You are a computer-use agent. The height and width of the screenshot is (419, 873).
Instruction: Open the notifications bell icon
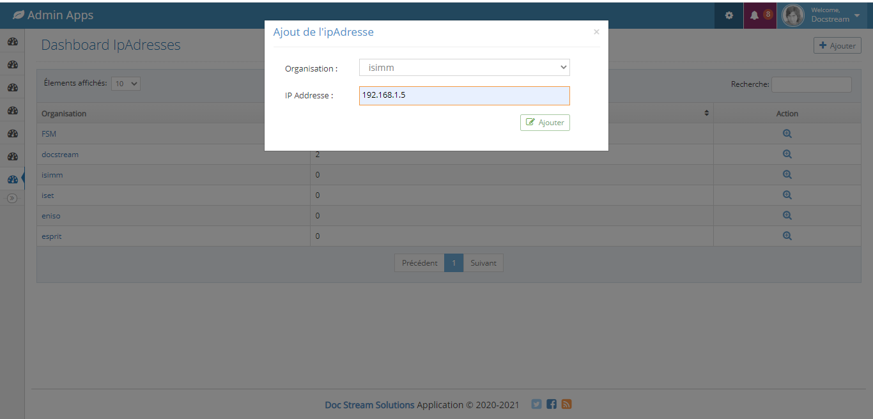coord(754,15)
